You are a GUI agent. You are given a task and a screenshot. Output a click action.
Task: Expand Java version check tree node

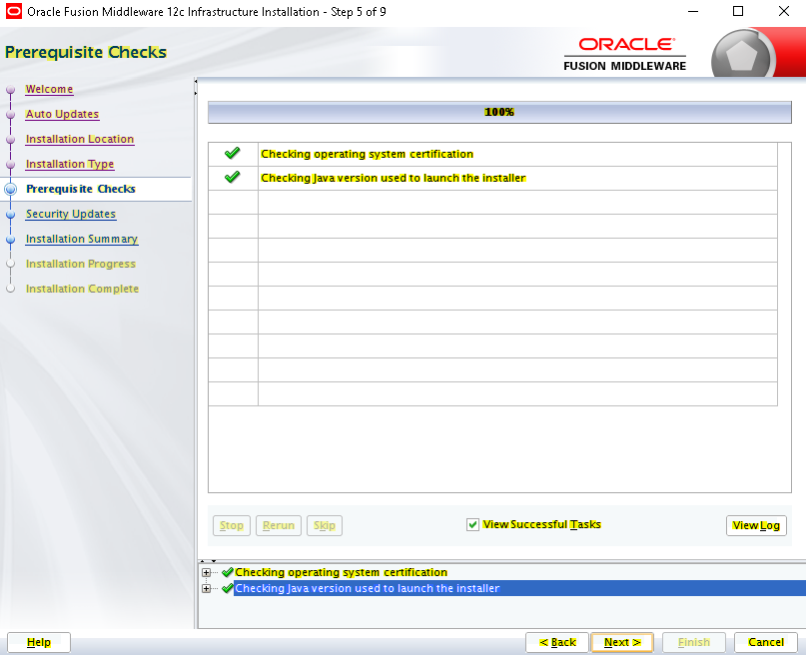[x=206, y=588]
